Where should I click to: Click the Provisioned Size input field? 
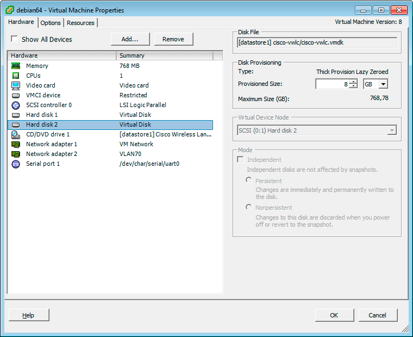333,84
